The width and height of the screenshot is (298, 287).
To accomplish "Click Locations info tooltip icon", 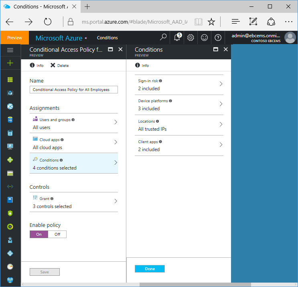I will [157, 121].
